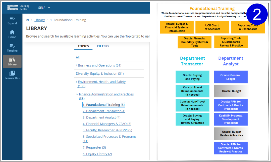Open the SELF dropdown menu

click(x=44, y=8)
